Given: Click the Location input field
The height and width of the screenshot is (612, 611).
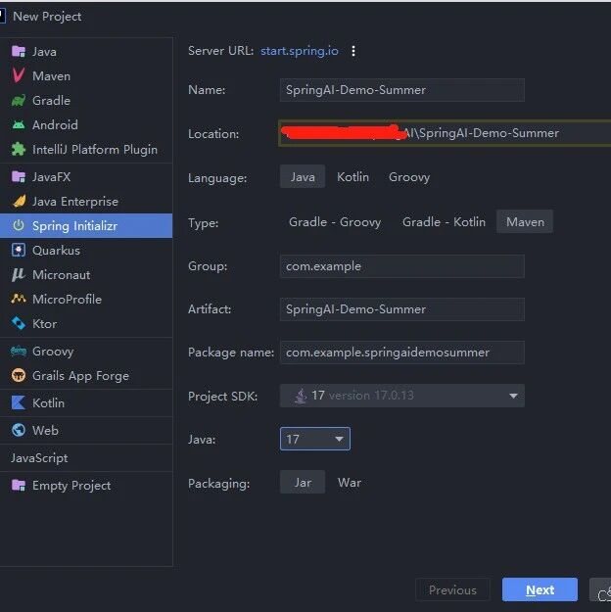Looking at the screenshot, I should pos(445,133).
